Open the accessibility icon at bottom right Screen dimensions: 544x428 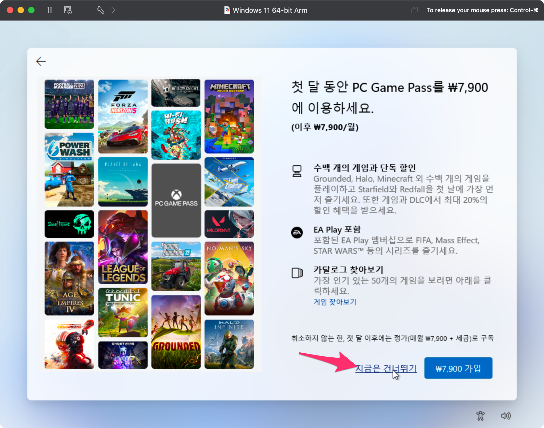tap(480, 416)
